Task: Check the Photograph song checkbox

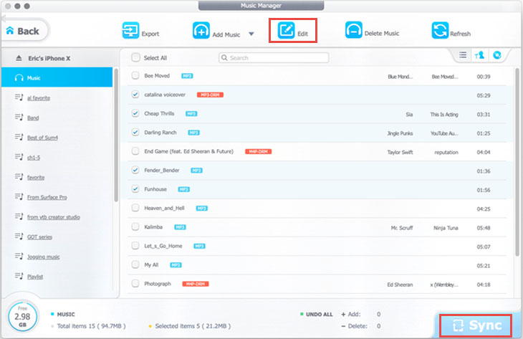Action: point(135,284)
